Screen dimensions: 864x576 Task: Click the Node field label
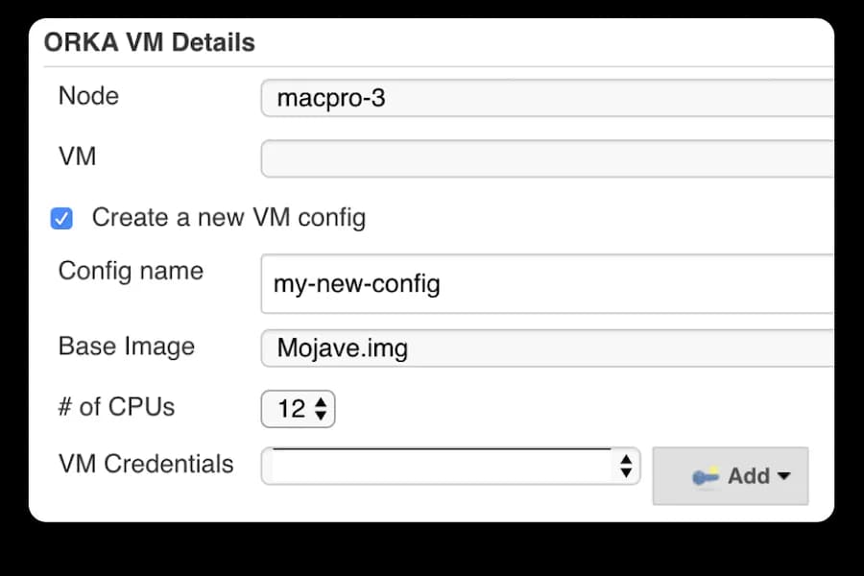(88, 96)
